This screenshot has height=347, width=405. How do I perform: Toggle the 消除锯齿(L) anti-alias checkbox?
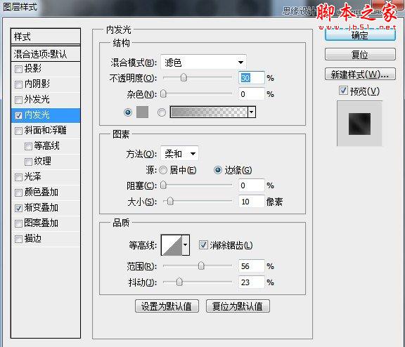pos(203,245)
